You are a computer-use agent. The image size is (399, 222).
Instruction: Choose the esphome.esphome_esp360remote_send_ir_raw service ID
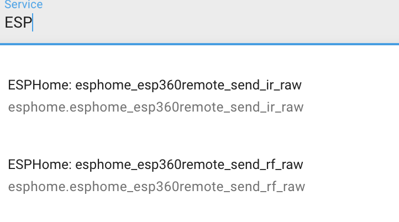click(x=156, y=107)
